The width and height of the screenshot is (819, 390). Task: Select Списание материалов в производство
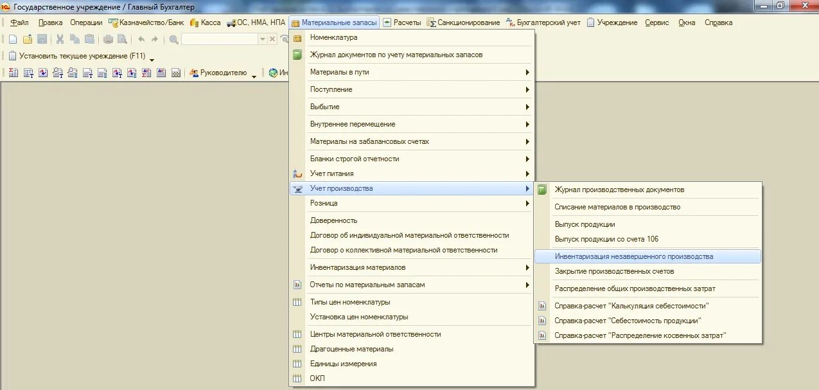(x=648, y=208)
